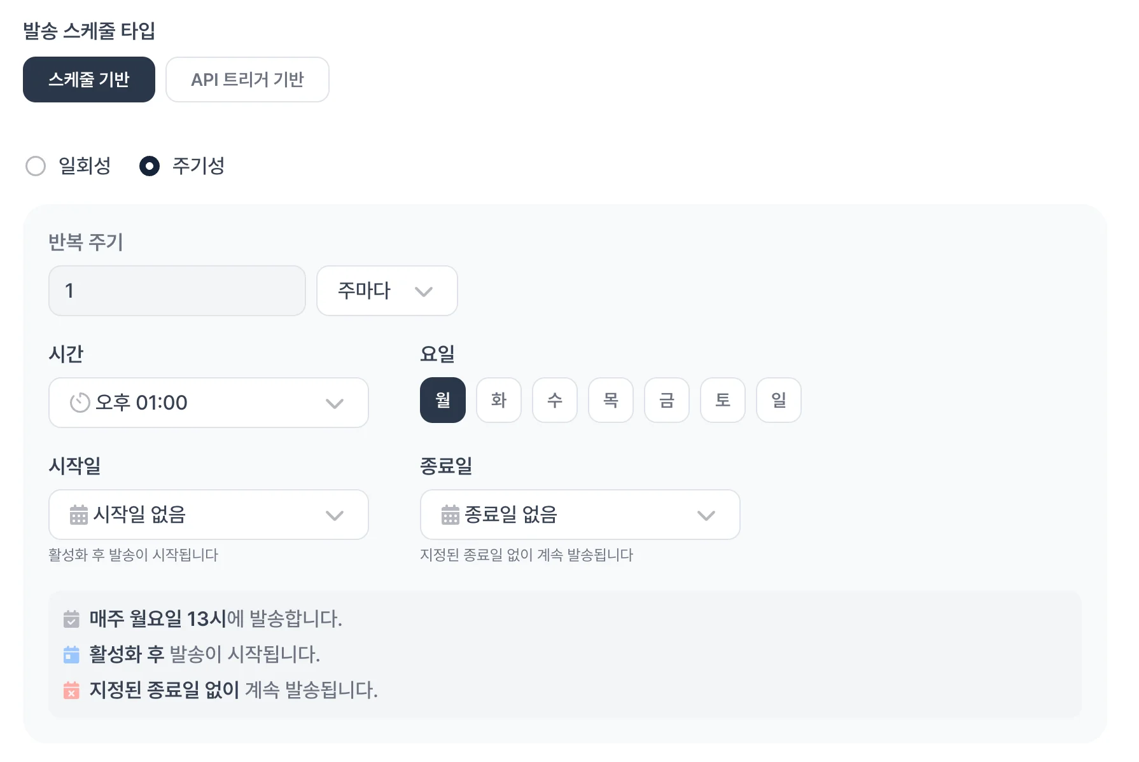The image size is (1139, 762).
Task: Click the repeat interval input showing 1
Action: pos(177,291)
